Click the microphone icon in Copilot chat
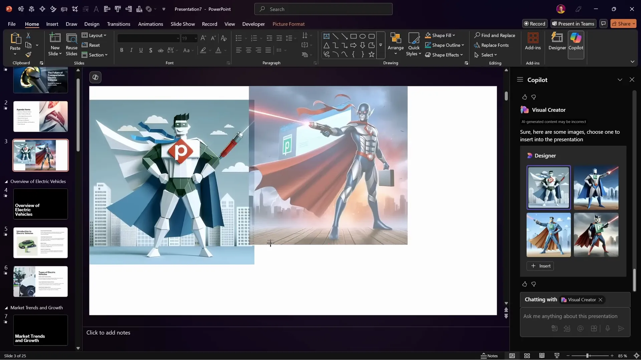The height and width of the screenshot is (360, 641). (x=608, y=328)
